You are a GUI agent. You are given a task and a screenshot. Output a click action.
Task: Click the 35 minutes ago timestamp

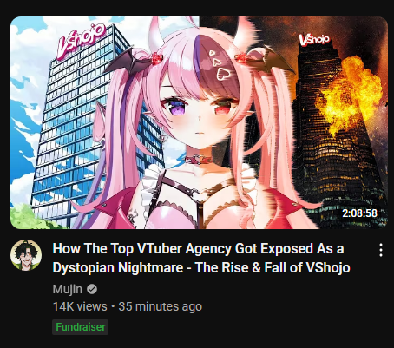pyautogui.click(x=161, y=306)
